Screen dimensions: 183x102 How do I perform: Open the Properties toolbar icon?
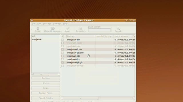(x=81, y=28)
